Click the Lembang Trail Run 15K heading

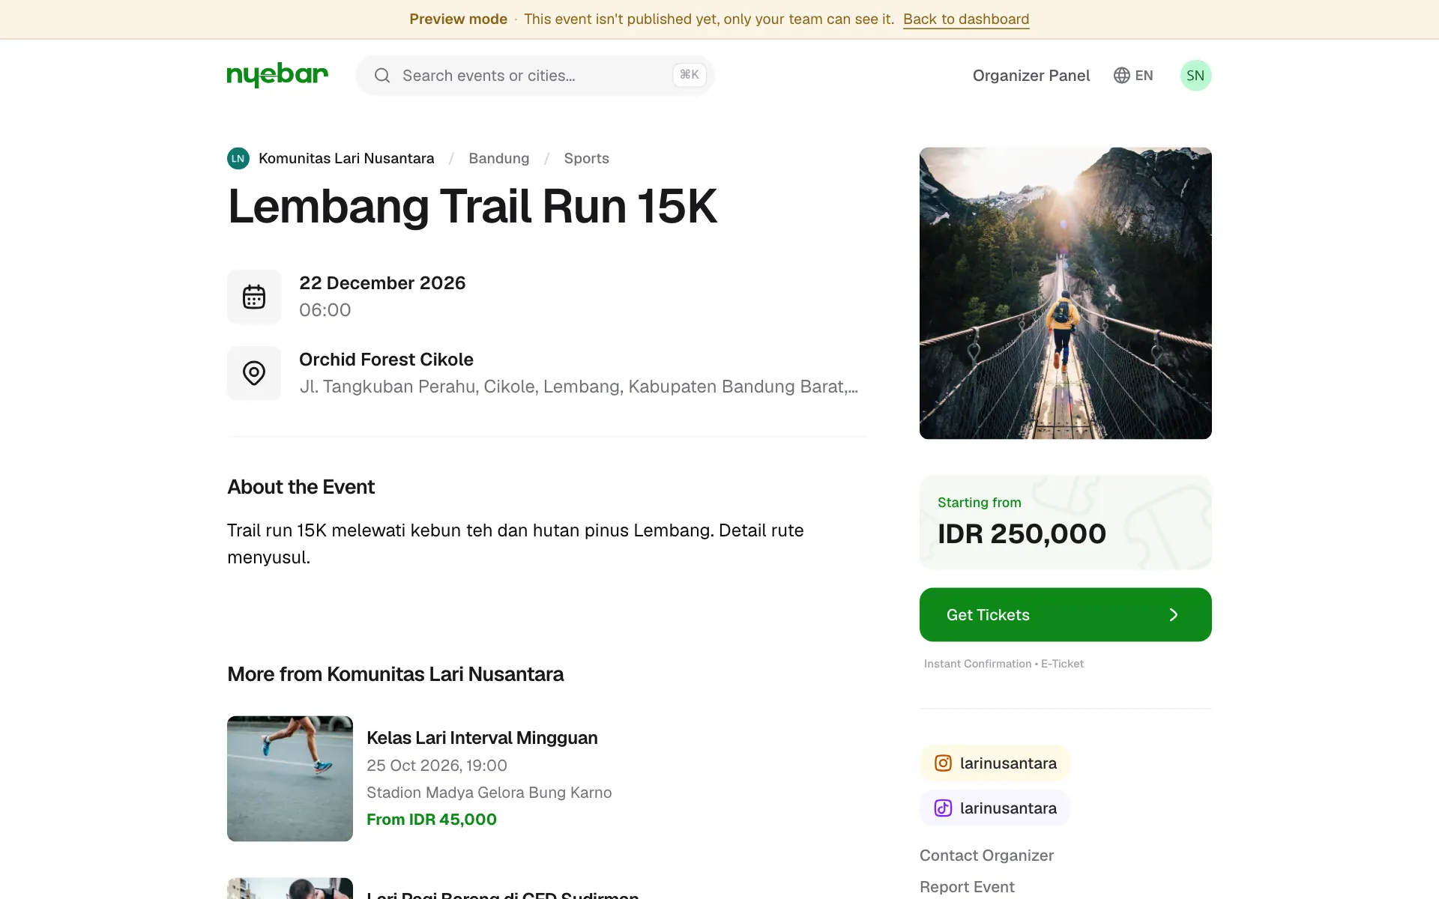tap(472, 207)
